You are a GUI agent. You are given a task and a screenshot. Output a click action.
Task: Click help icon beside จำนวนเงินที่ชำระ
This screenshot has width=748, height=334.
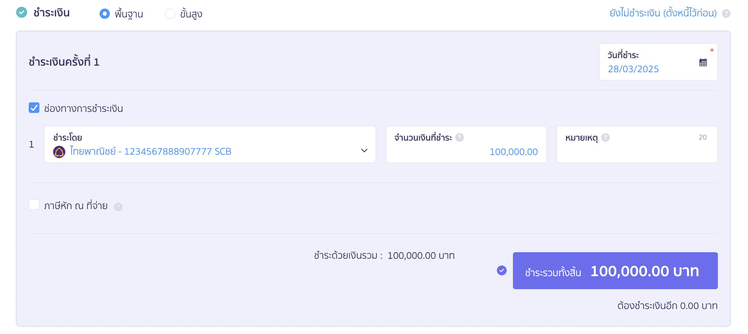coord(460,138)
